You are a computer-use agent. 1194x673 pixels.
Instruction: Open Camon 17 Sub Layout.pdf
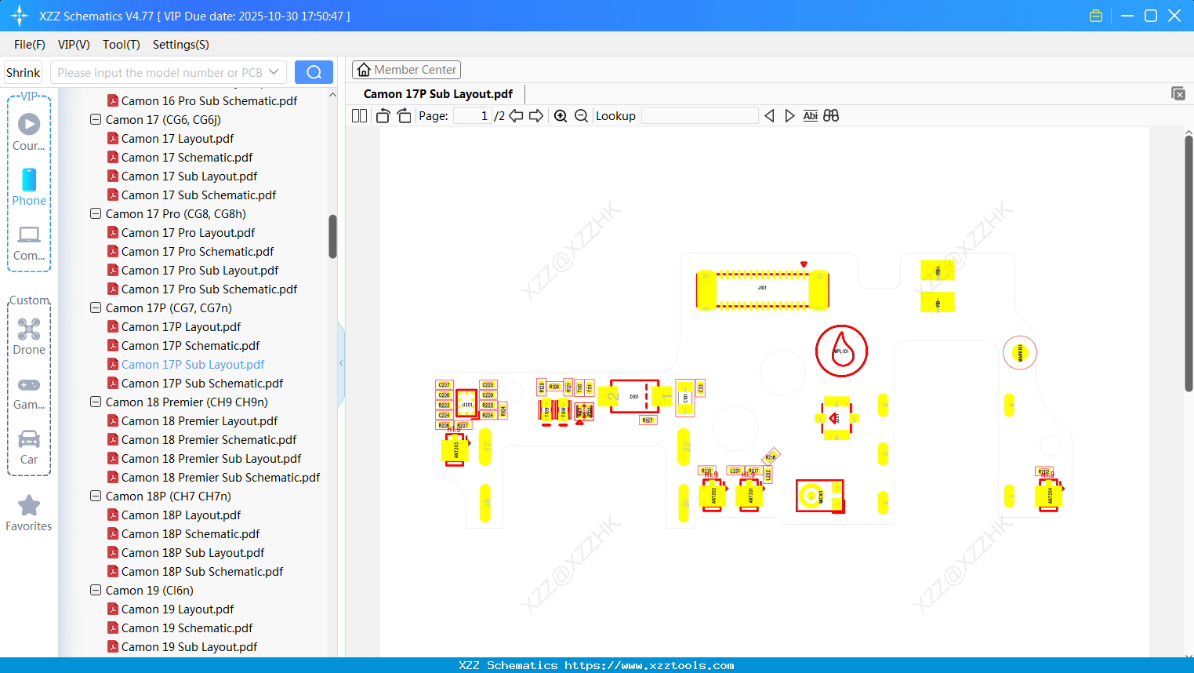click(189, 176)
